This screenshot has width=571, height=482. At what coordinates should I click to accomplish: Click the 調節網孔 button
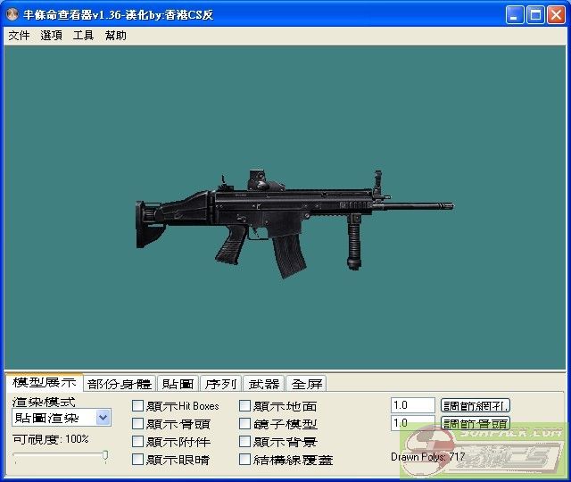[476, 405]
